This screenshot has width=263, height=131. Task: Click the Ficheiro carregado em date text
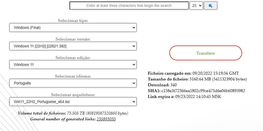click(x=216, y=73)
